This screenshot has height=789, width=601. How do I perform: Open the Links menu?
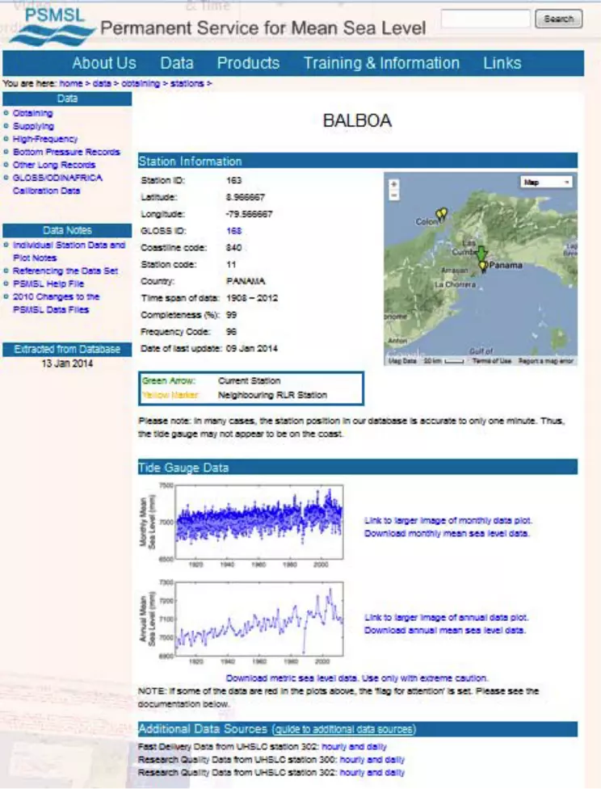[502, 63]
